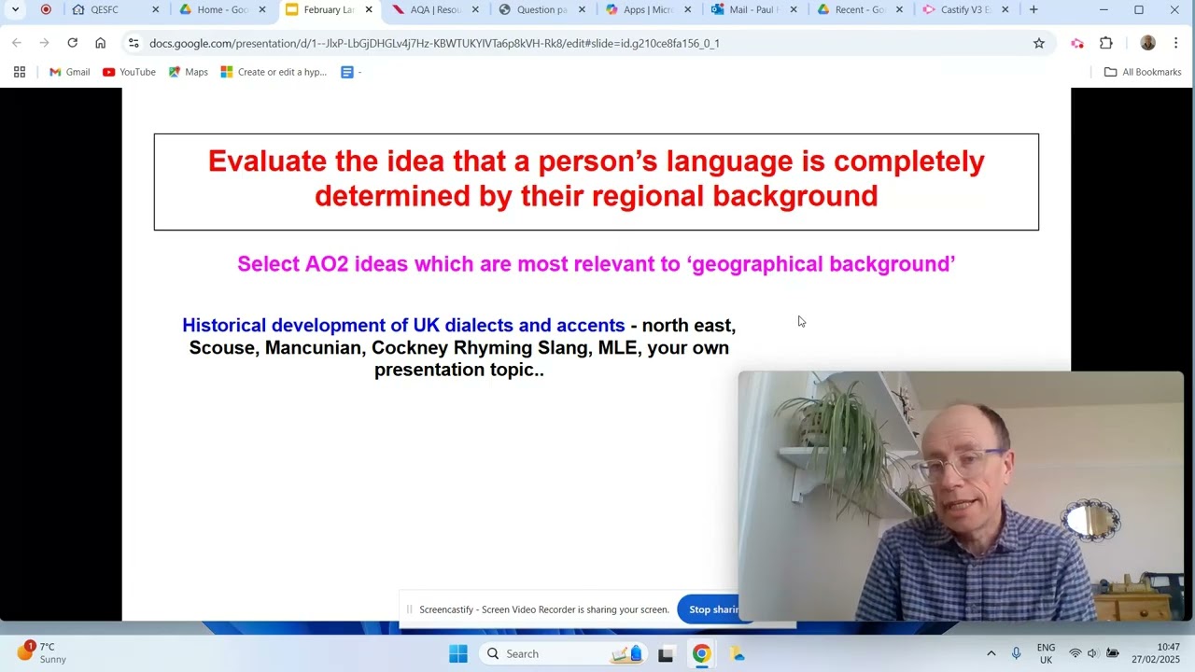Close the February Language slides tab
This screenshot has height=672, width=1195.
(x=369, y=9)
